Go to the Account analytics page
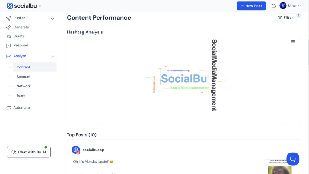This screenshot has width=309, height=174. click(23, 77)
